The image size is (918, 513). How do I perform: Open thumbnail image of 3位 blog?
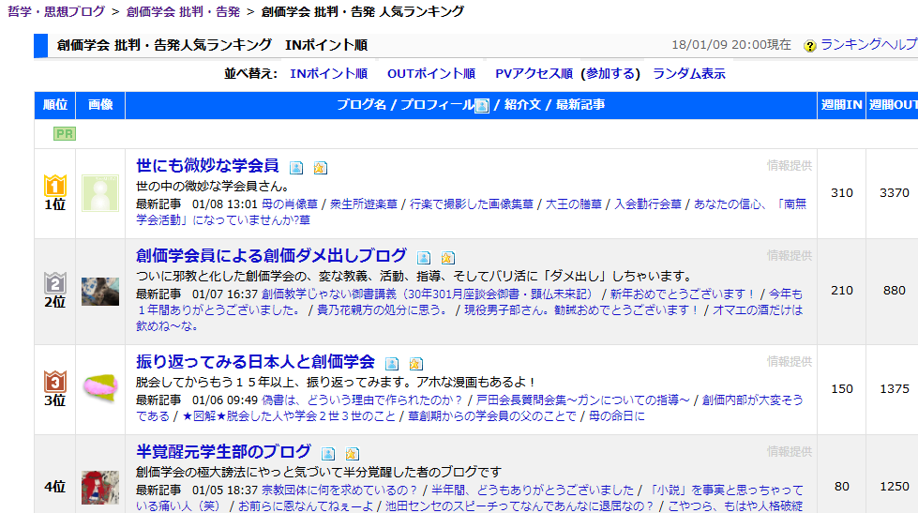point(100,388)
